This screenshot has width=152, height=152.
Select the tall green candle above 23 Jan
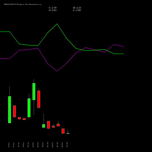coord(9,110)
